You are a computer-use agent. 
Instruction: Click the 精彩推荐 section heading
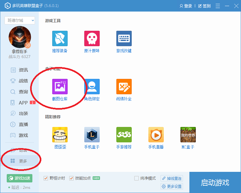[x=53, y=117]
